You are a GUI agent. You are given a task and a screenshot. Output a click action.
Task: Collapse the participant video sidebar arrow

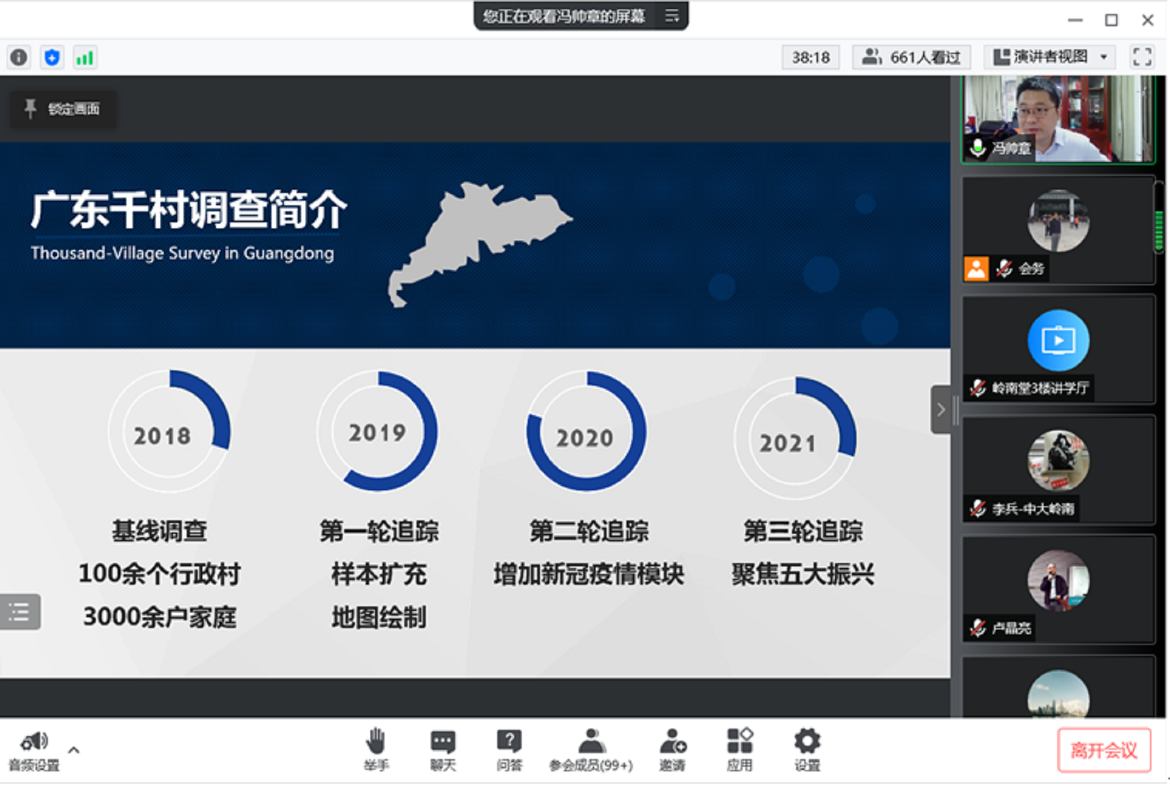(941, 410)
